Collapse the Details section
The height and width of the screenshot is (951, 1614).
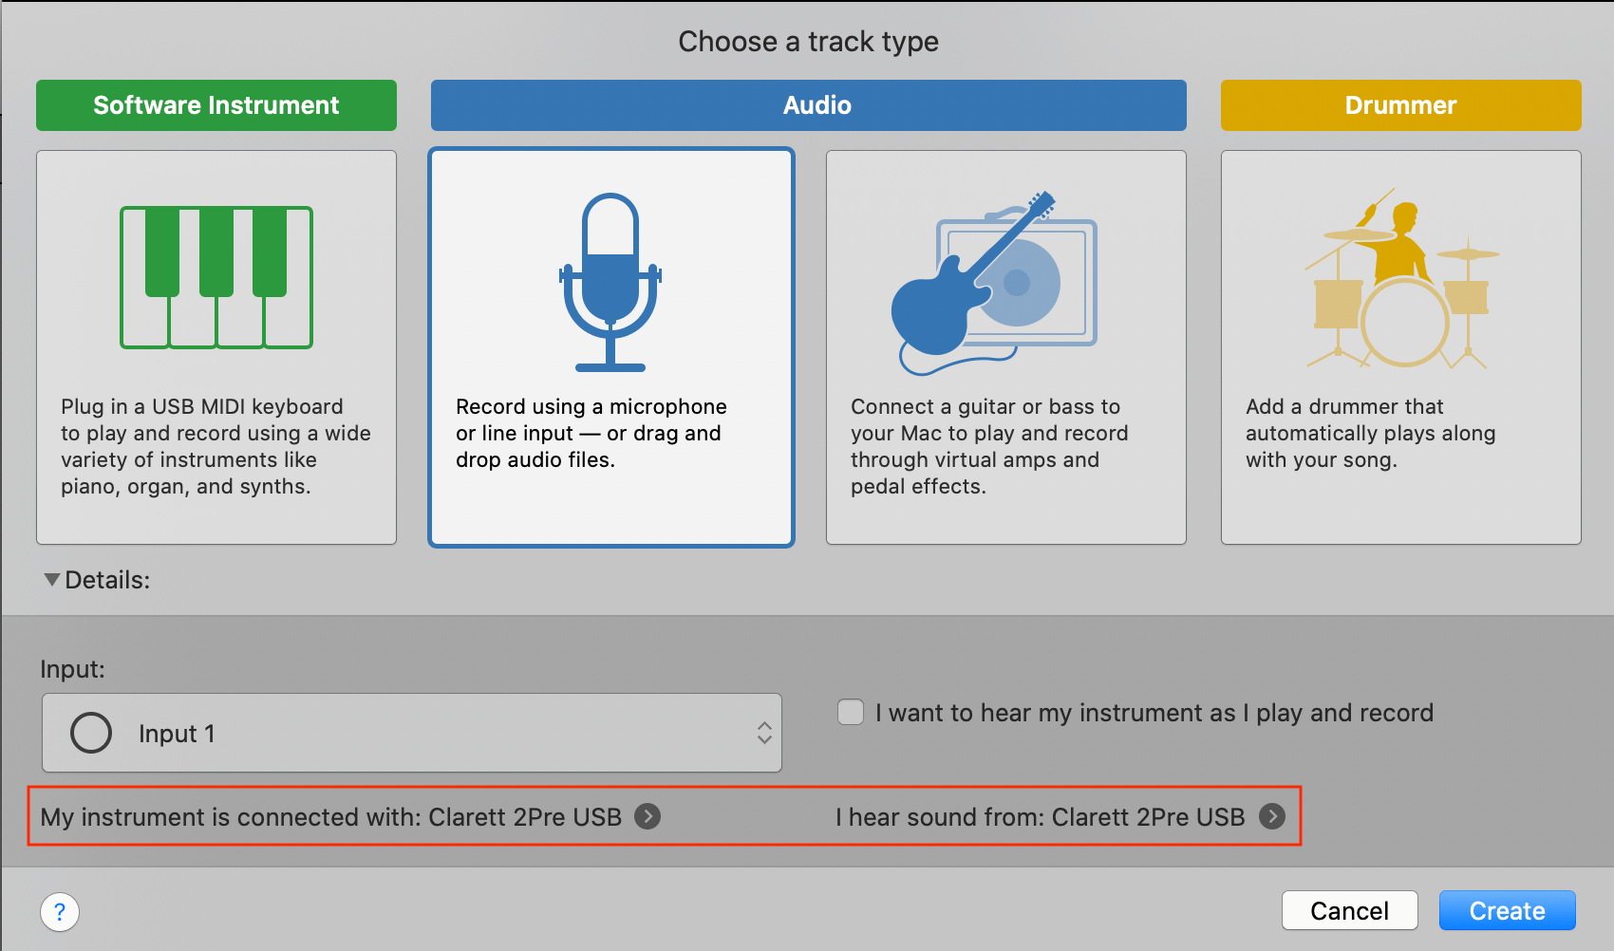click(52, 579)
